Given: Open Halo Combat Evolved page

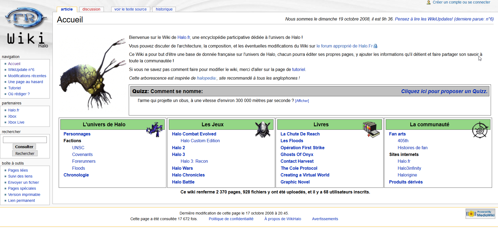Looking at the screenshot, I should coord(194,134).
